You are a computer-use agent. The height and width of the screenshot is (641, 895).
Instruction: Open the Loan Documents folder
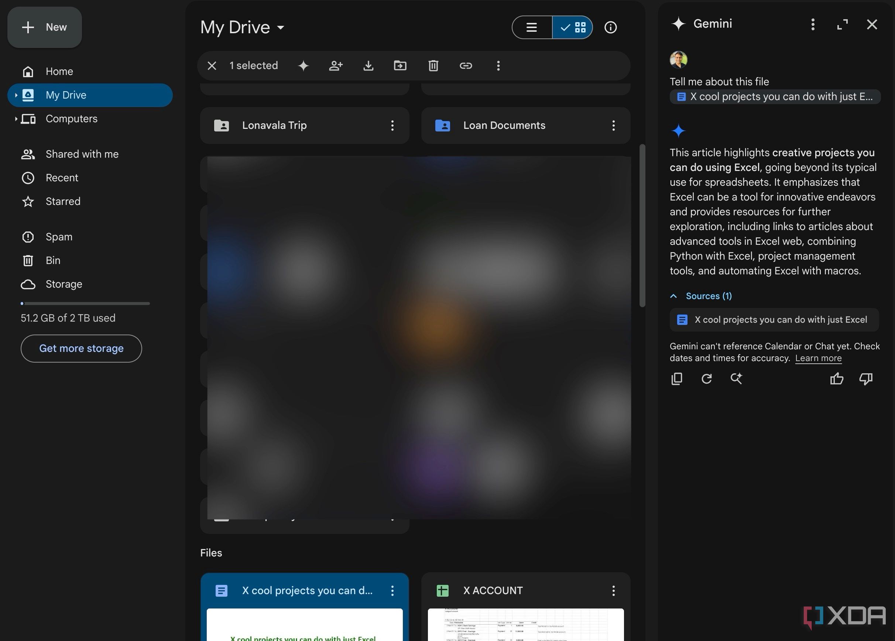coord(526,126)
